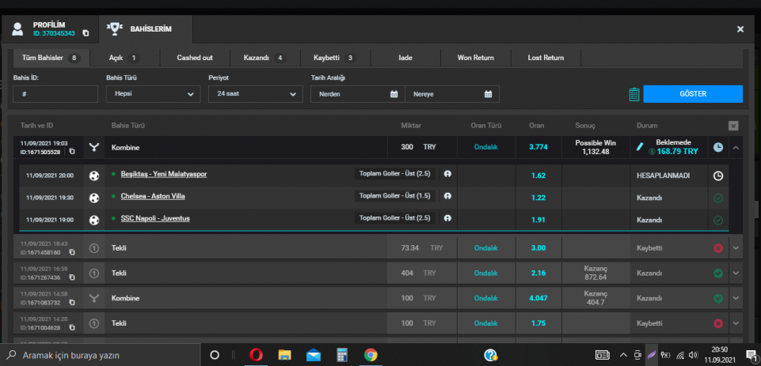This screenshot has width=761, height=366.
Task: Switch to the Kazandı tab
Action: click(x=261, y=58)
